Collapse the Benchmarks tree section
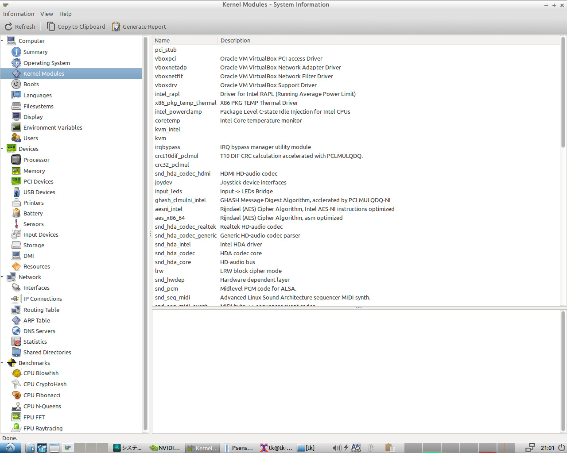The image size is (567, 453). [3, 363]
